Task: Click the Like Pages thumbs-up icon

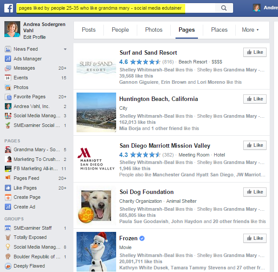Action: [8, 188]
